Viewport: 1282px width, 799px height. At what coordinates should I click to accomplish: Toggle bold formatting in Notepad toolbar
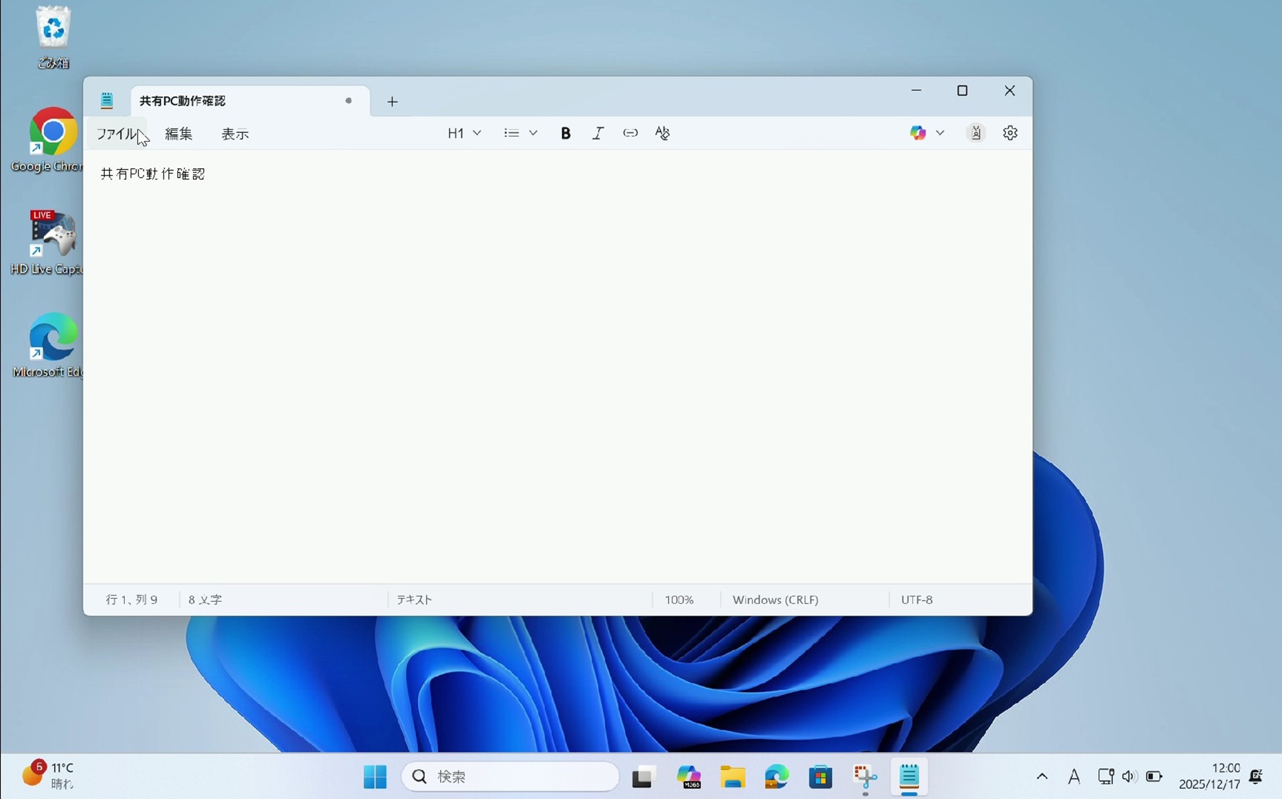[566, 133]
